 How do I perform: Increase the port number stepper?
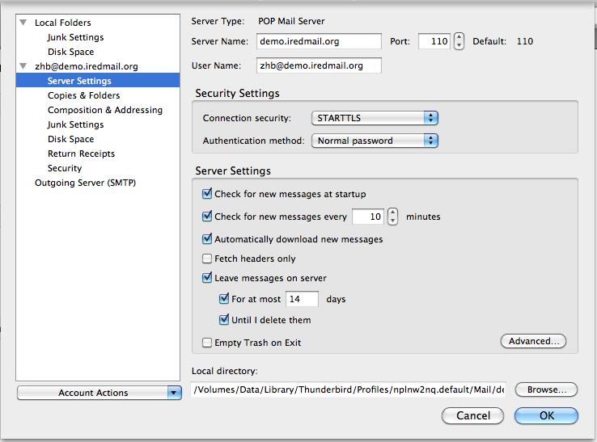459,37
